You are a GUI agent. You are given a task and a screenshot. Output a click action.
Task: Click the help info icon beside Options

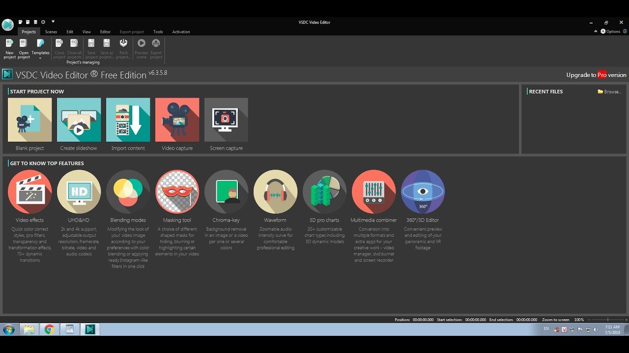[x=625, y=31]
